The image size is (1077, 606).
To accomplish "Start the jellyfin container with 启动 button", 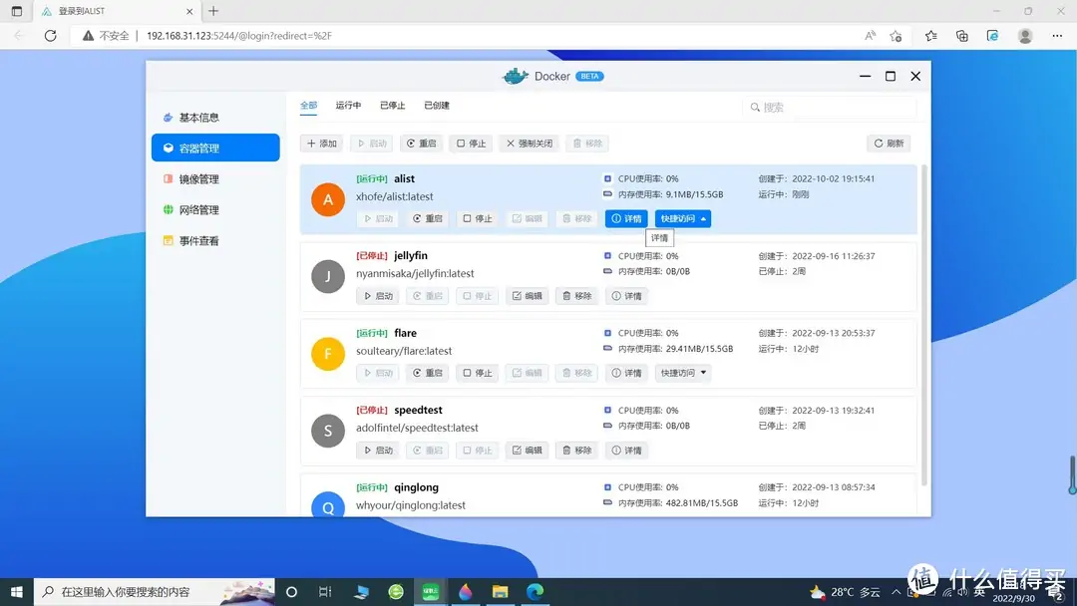I will (377, 295).
